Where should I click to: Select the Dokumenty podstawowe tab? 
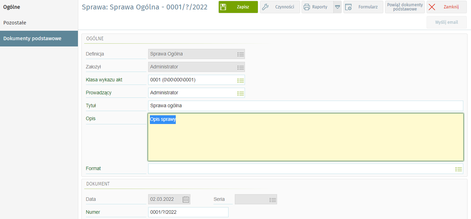coord(32,38)
